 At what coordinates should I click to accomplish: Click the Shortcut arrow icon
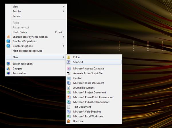[69, 62]
